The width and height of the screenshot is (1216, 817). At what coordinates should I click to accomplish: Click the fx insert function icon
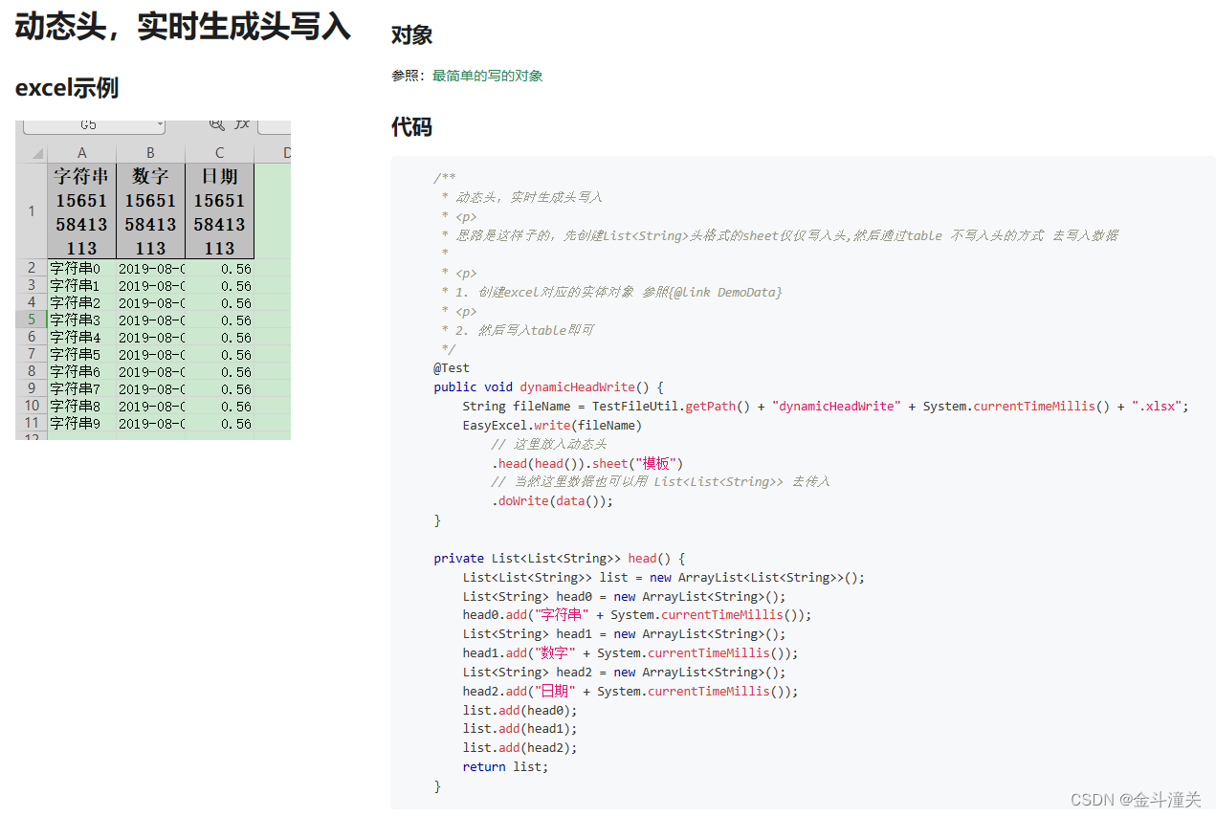[x=240, y=125]
